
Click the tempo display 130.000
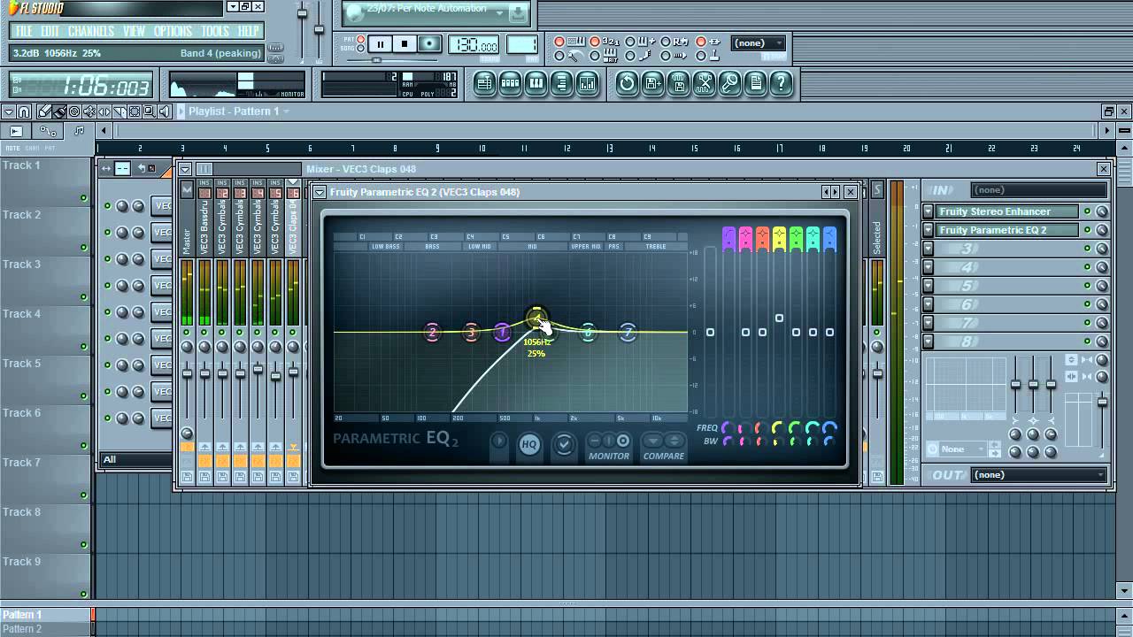pyautogui.click(x=474, y=44)
